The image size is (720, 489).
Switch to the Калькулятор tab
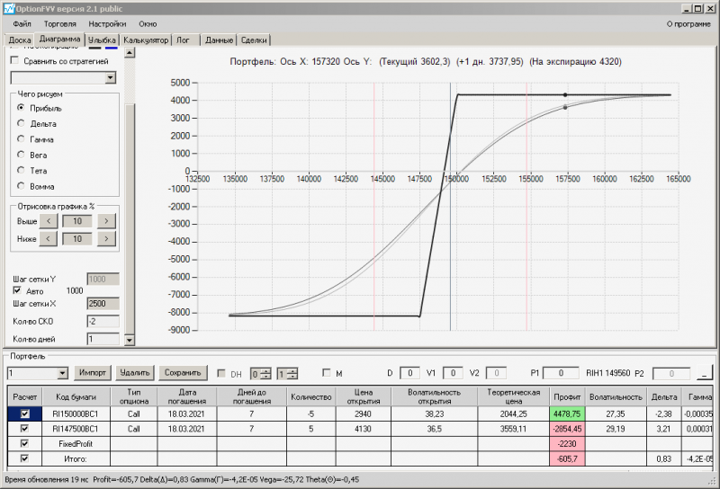tap(147, 40)
